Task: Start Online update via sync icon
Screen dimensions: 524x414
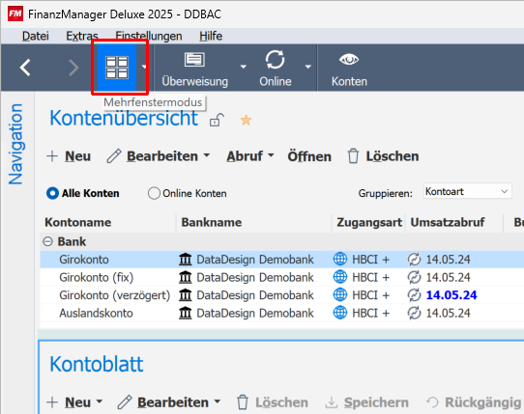Action: [275, 69]
